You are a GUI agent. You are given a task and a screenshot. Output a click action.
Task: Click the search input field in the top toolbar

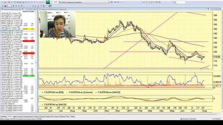point(181,2)
